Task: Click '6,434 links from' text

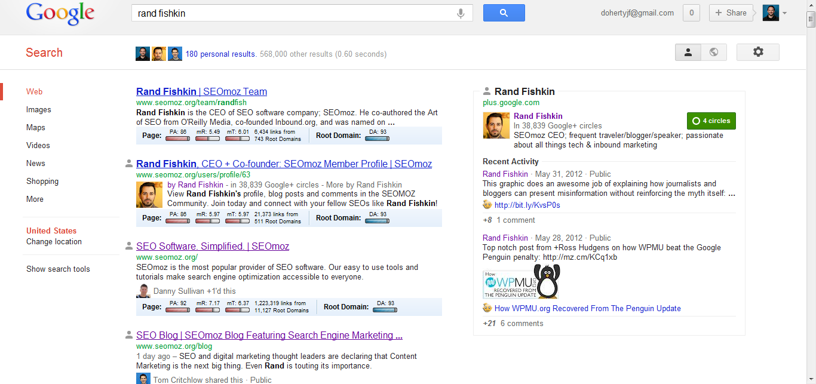Action: [275, 132]
